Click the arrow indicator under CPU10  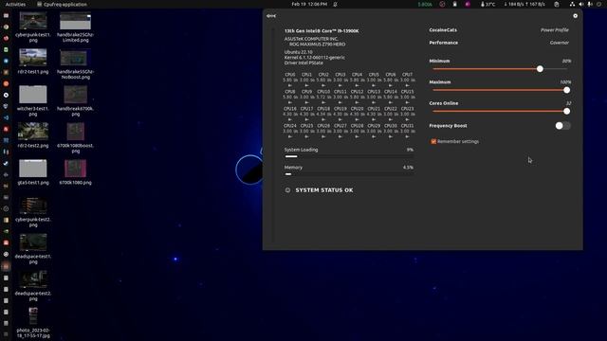pyautogui.click(x=323, y=102)
